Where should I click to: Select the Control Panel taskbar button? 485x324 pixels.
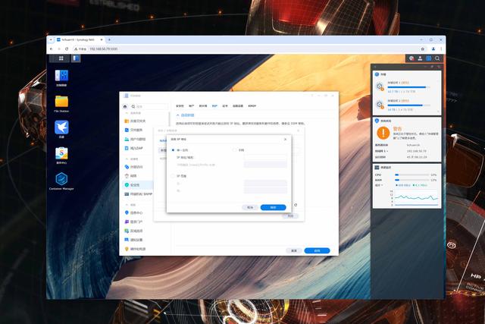(76, 58)
